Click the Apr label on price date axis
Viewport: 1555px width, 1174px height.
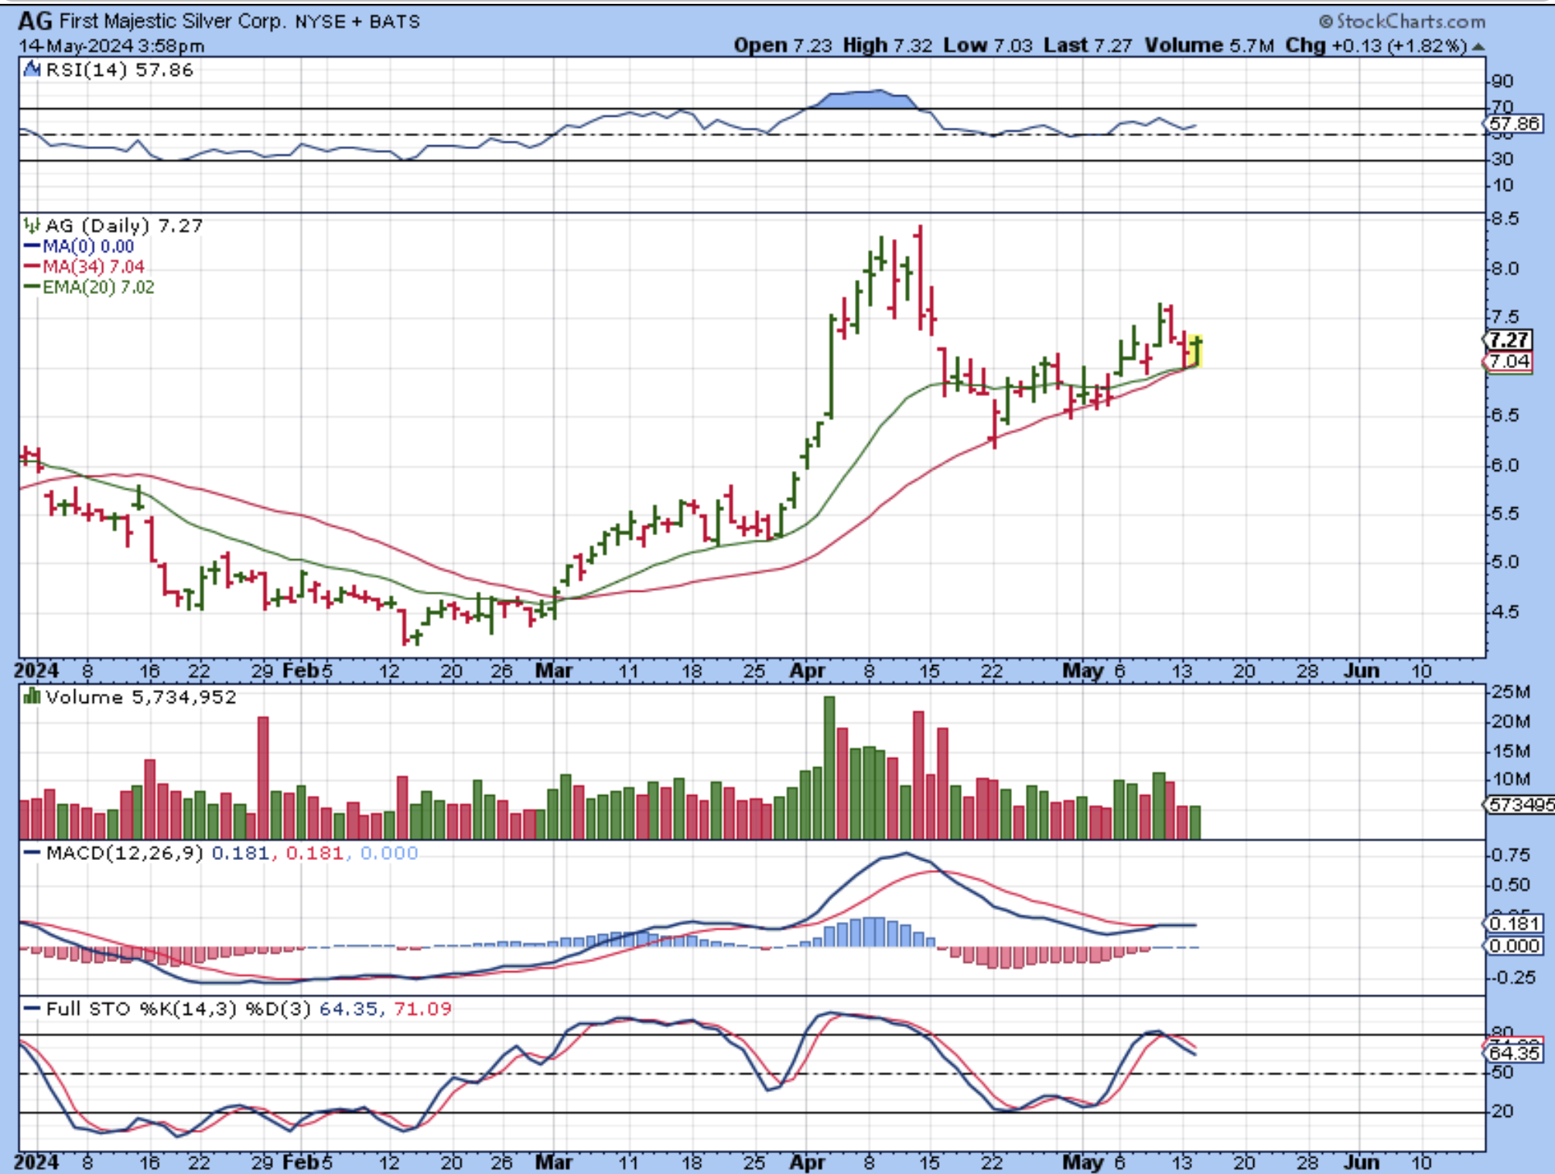807,671
